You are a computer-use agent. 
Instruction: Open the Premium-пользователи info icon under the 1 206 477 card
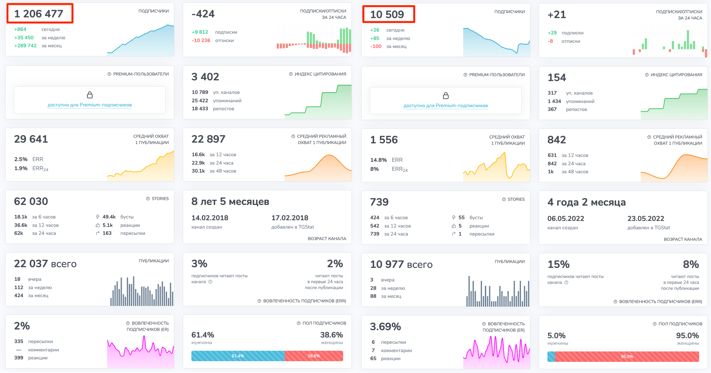pyautogui.click(x=109, y=74)
